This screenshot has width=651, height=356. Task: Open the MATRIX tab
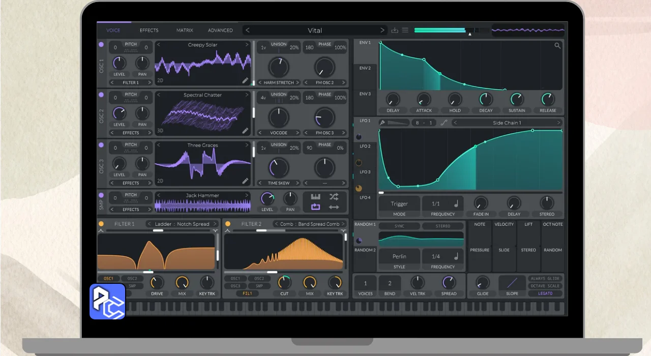coord(185,31)
